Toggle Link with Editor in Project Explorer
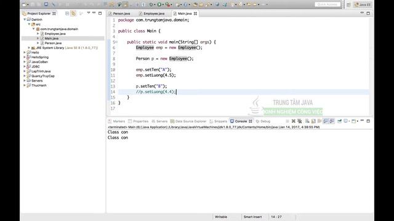This screenshot has height=221, width=394. point(73,14)
